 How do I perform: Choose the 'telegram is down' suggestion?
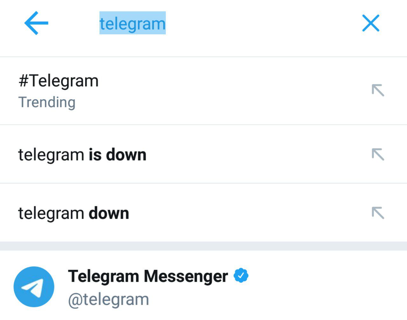point(203,154)
